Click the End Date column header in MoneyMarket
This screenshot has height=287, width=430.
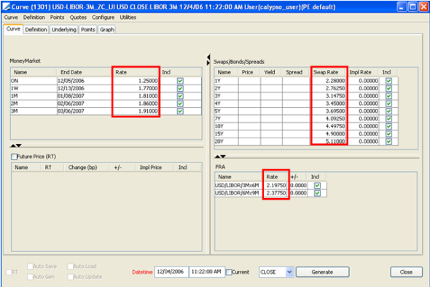84,72
